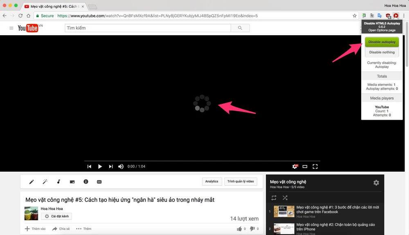Open the audio music note editor
Screen dimensions: 409x235
58,181
